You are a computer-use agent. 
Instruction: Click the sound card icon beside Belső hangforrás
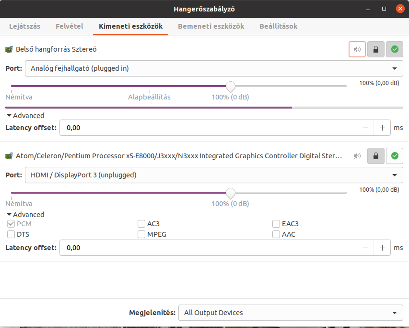click(9, 49)
